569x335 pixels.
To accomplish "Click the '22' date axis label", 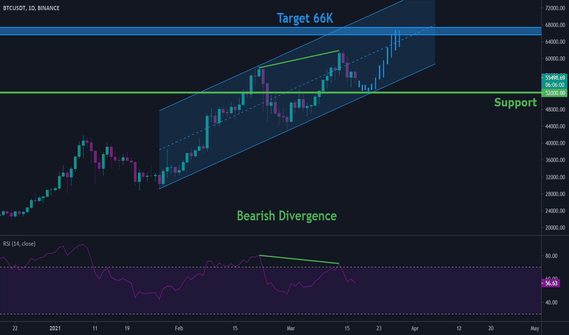I will point(15,328).
